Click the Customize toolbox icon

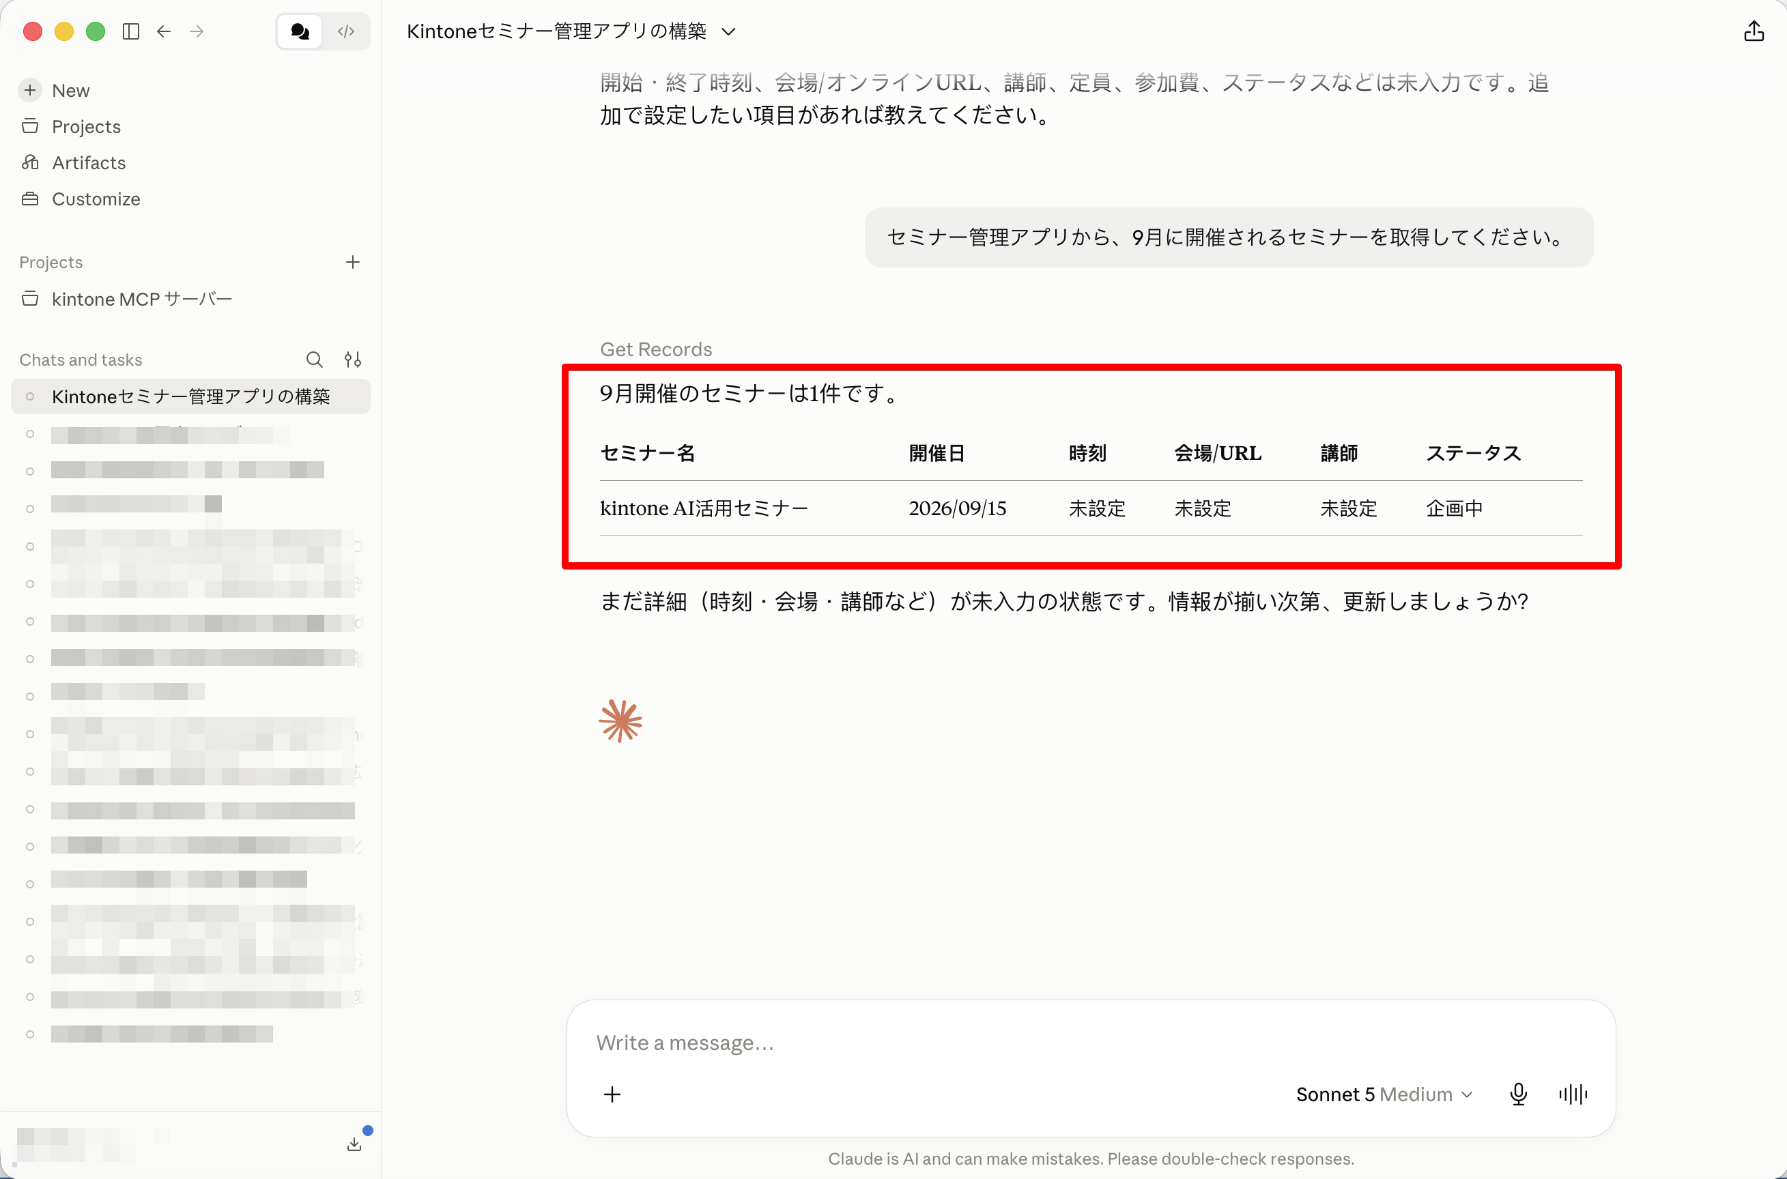(30, 199)
